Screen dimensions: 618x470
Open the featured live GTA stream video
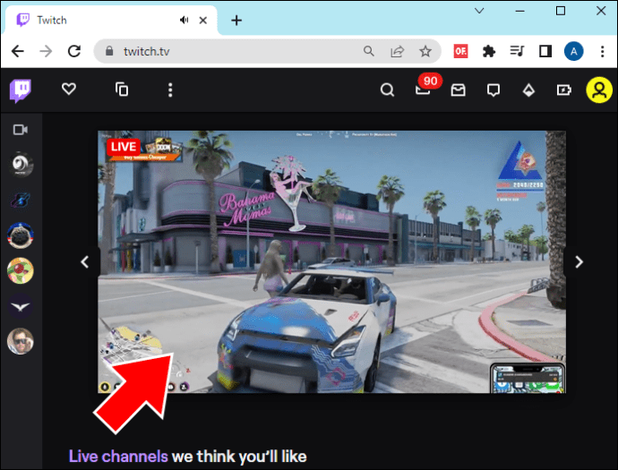(x=332, y=262)
